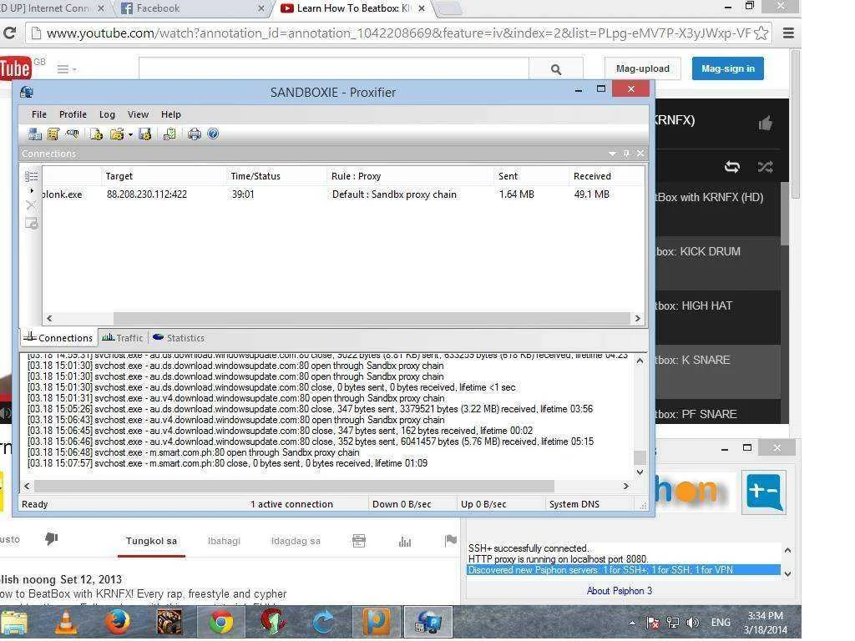The width and height of the screenshot is (855, 641).
Task: Open the Log menu in Proxifier
Action: pyautogui.click(x=107, y=114)
